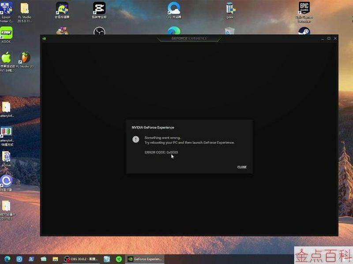Select the KOOK desktop icon
Image resolution: width=353 pixels, height=264 pixels.
tap(6, 35)
